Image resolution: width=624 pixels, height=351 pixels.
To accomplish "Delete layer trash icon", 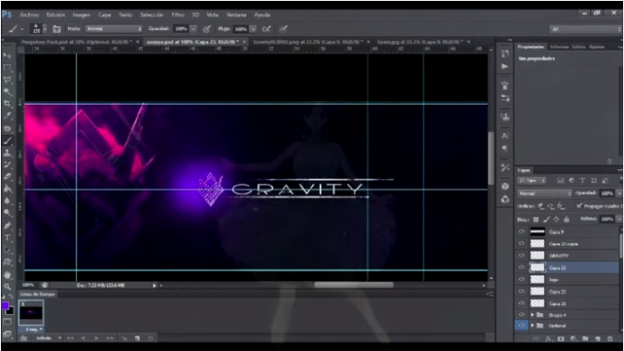I will point(609,338).
